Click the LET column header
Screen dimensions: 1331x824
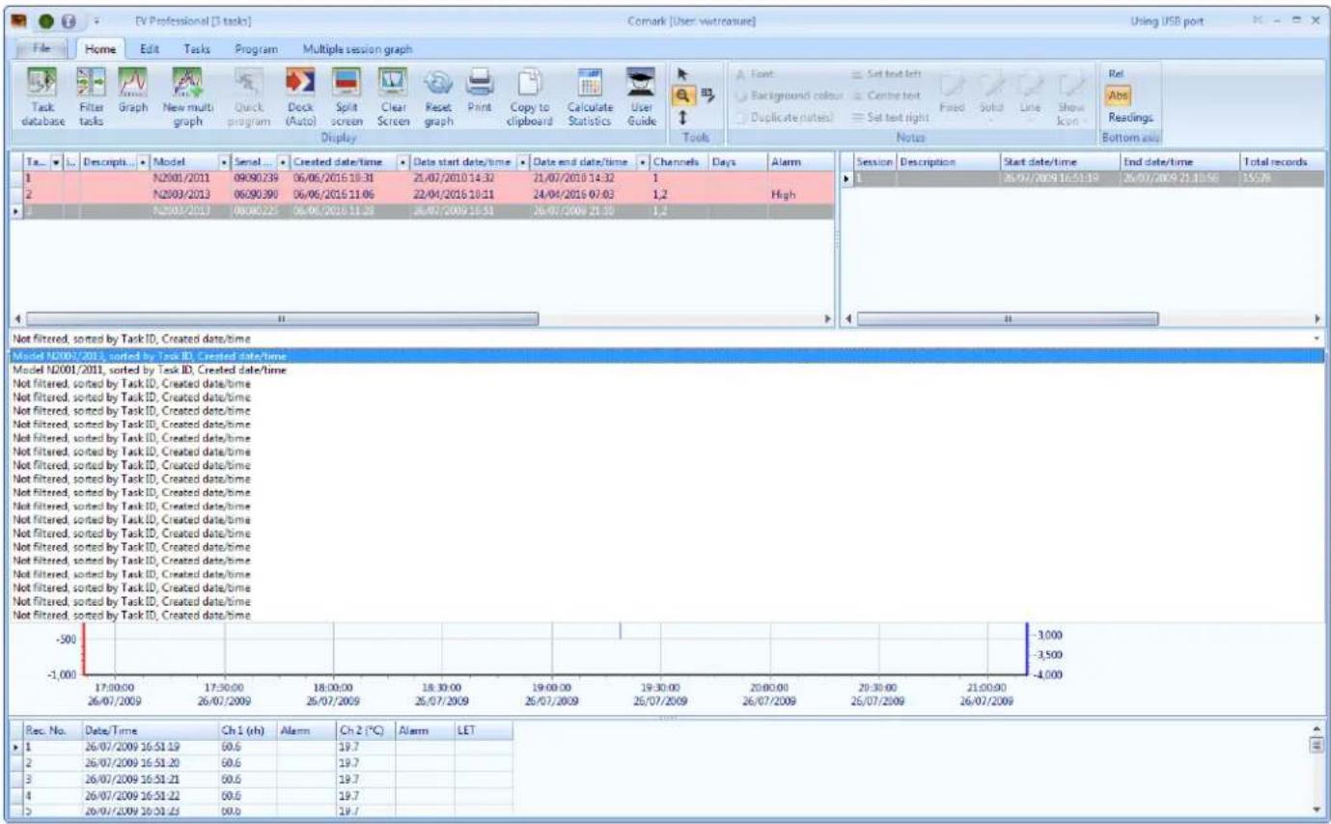pos(483,731)
